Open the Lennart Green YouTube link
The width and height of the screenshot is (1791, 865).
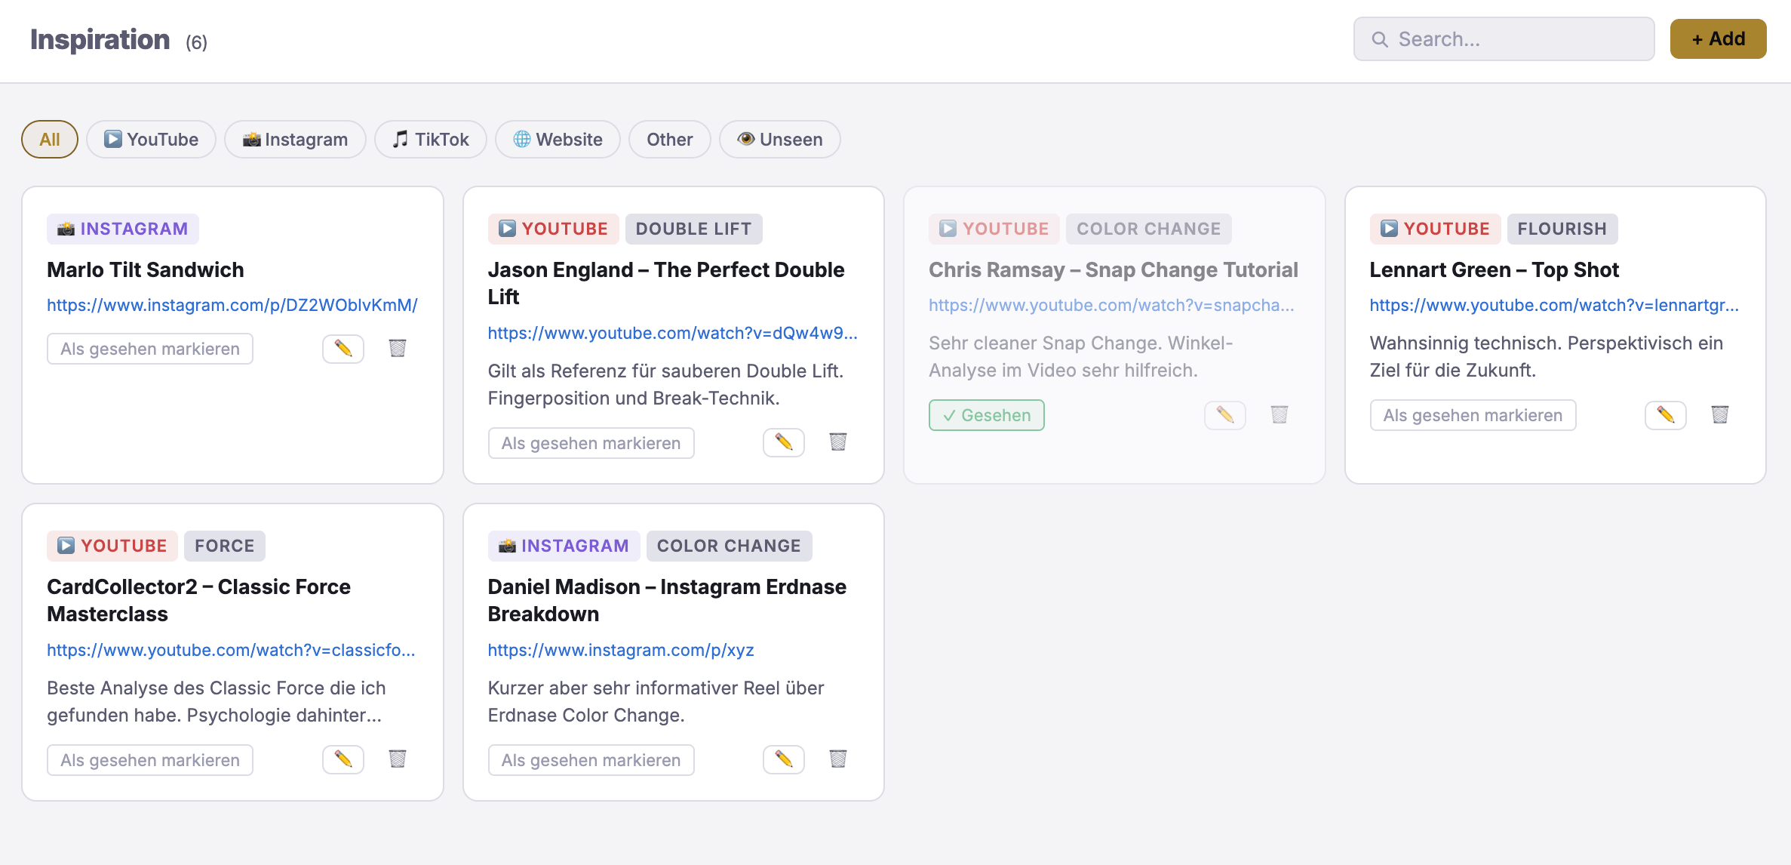click(1554, 305)
